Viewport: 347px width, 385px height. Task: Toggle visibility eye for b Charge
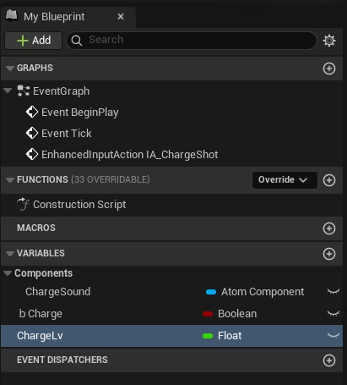pyautogui.click(x=333, y=313)
